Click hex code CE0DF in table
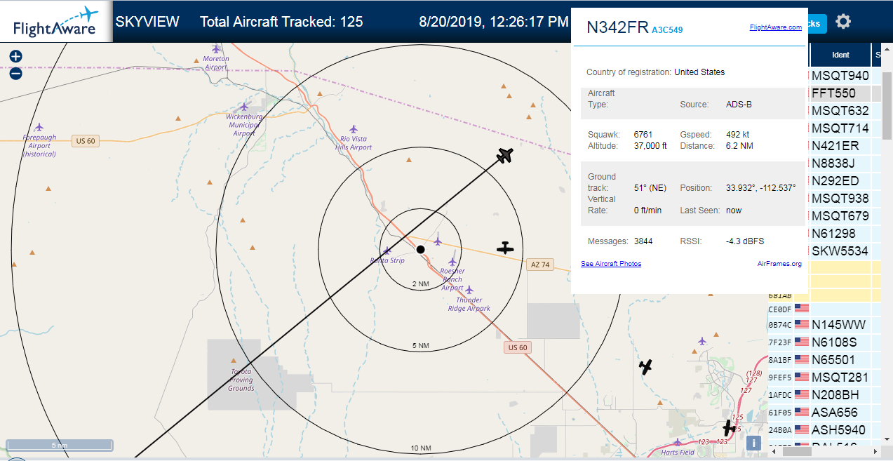 tap(780, 309)
